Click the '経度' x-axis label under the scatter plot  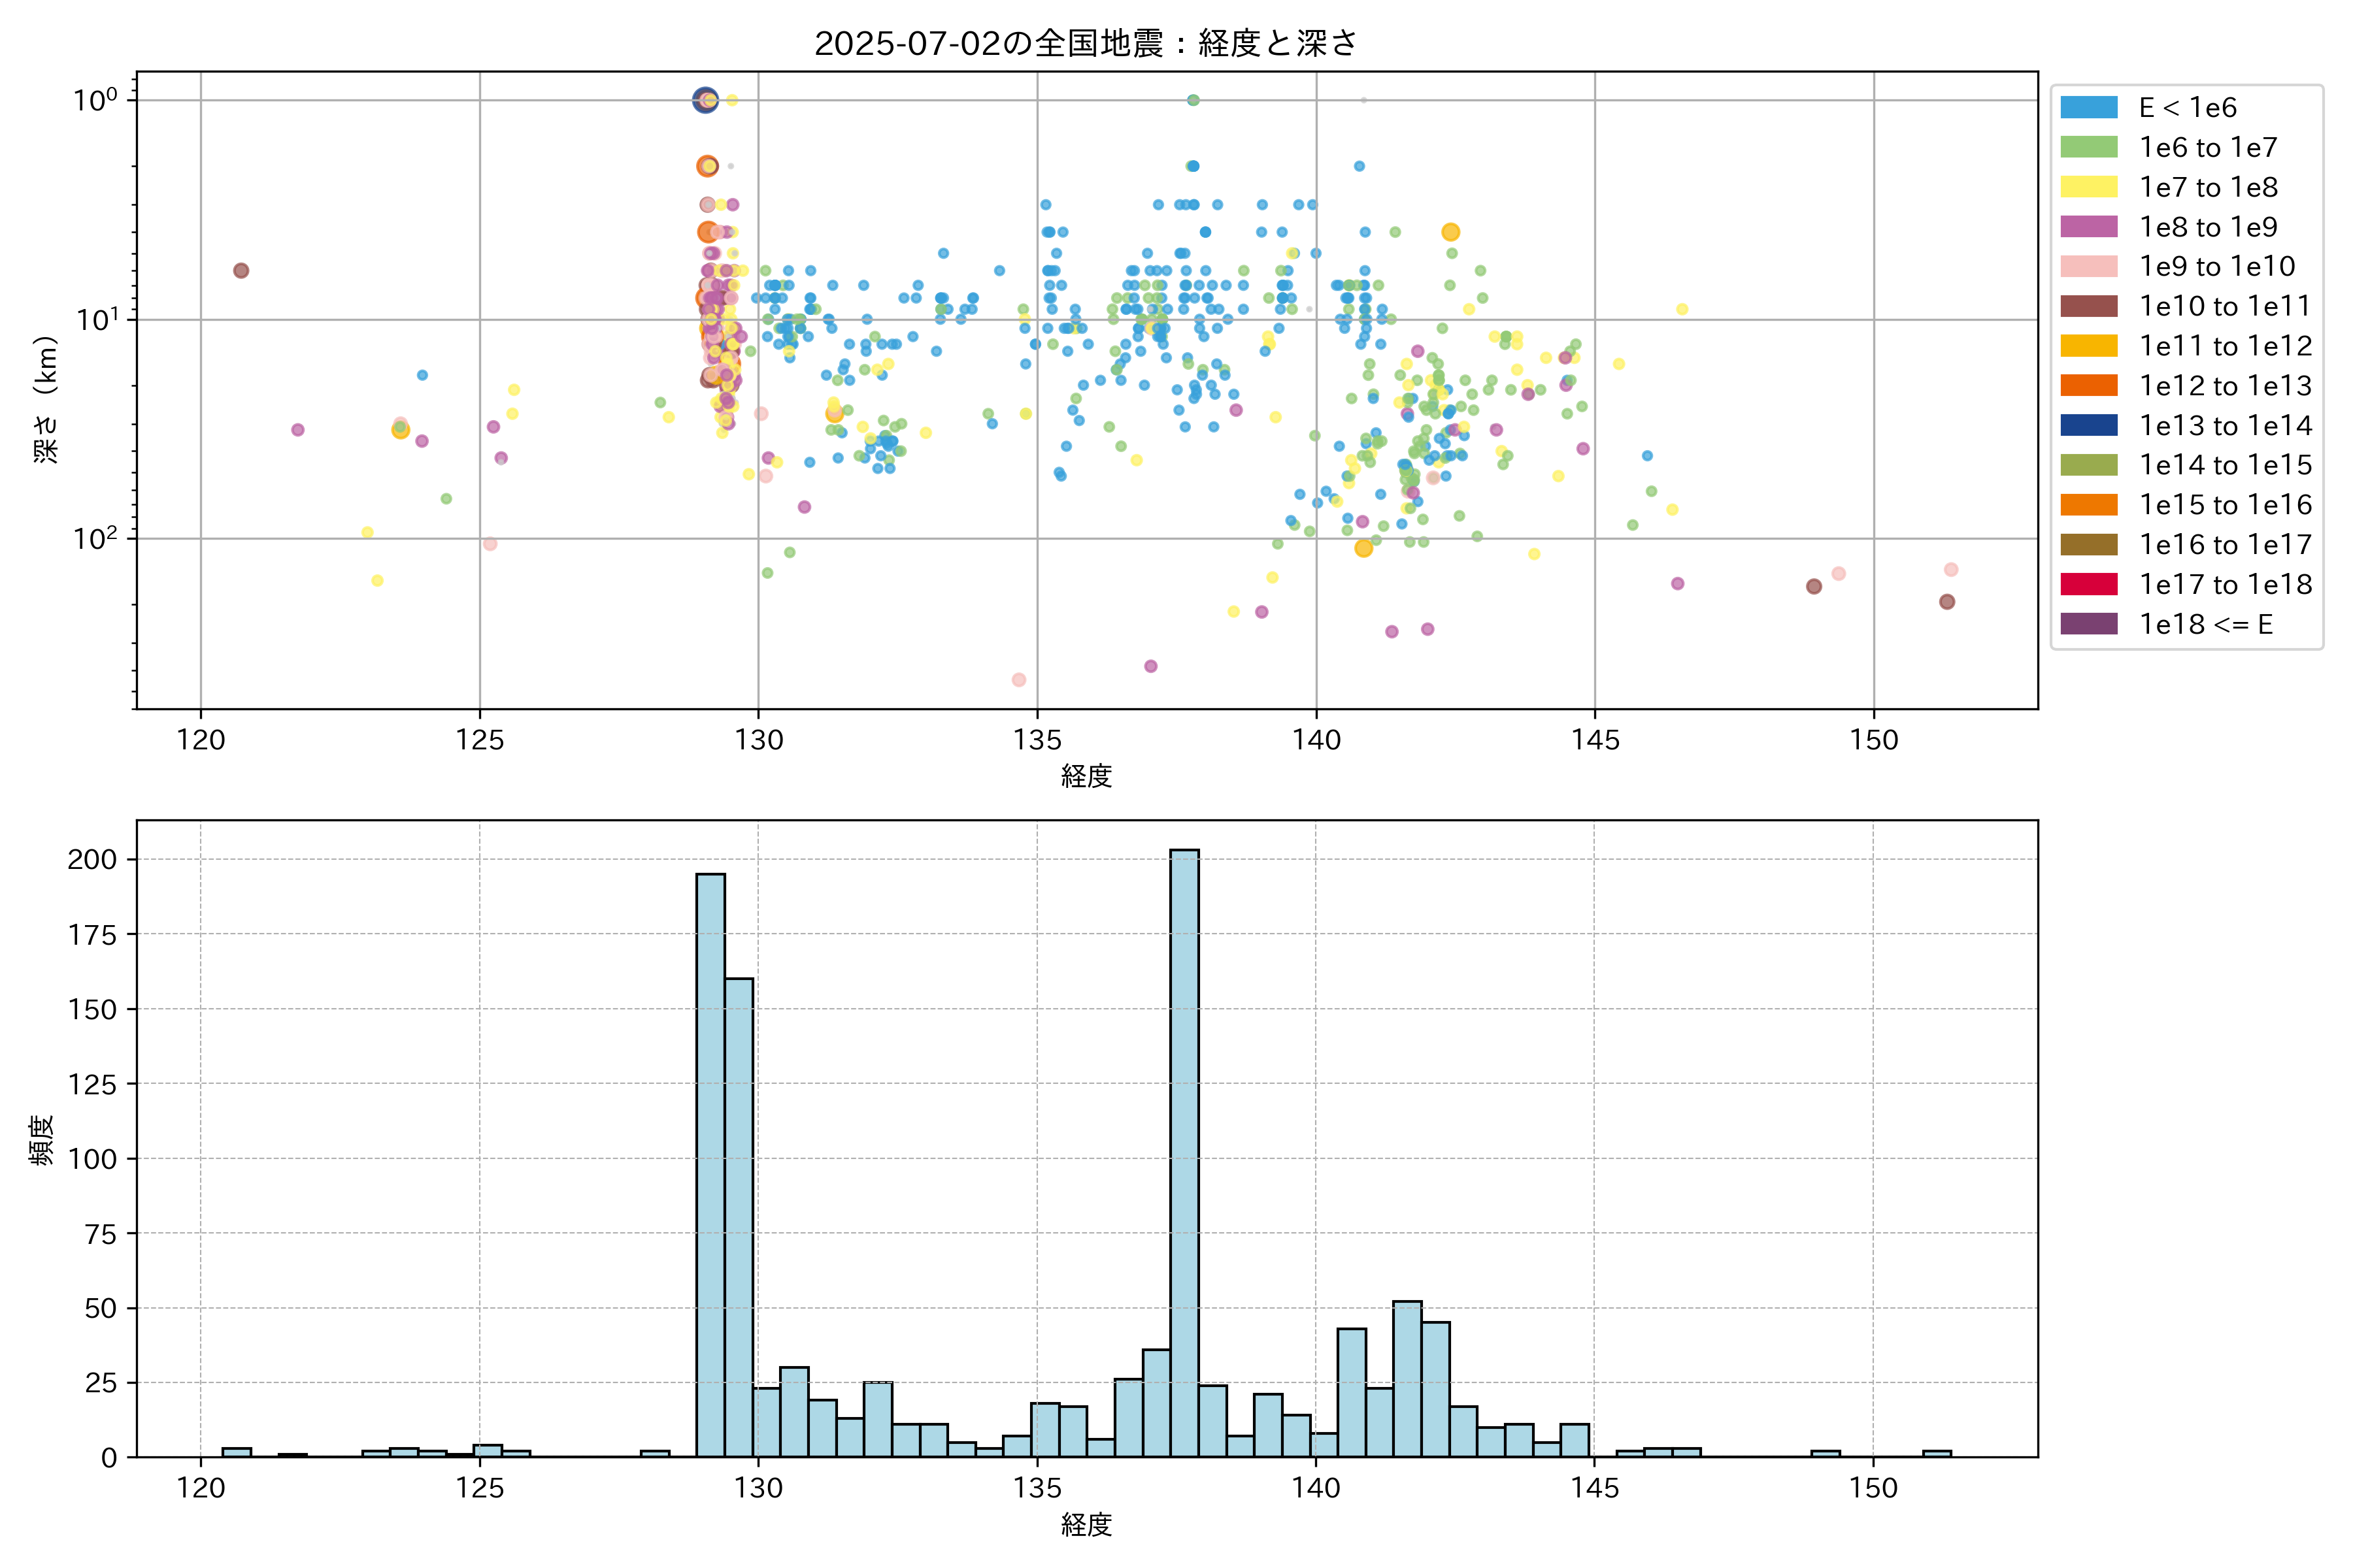point(1086,776)
